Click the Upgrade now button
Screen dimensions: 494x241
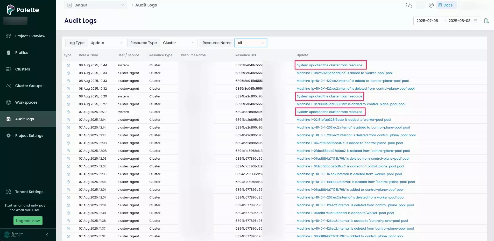tap(28, 221)
